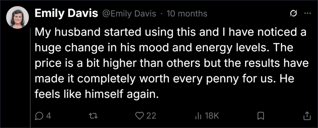This screenshot has height=128, width=318.
Task: Bookmark Emily Davis's post
Action: (x=261, y=116)
